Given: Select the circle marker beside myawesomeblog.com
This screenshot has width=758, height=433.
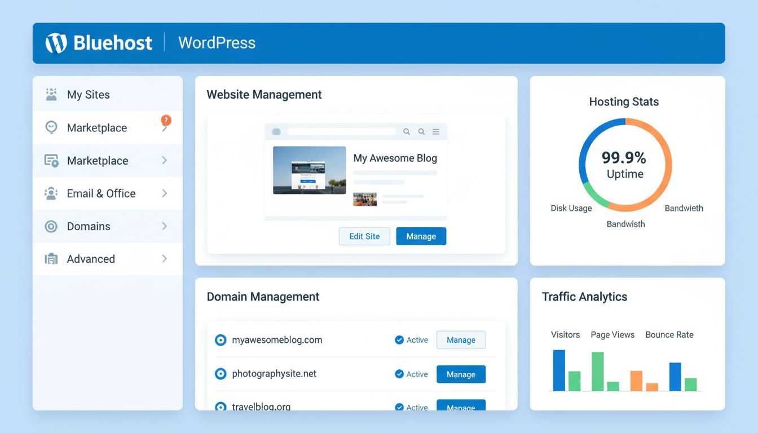Looking at the screenshot, I should 221,340.
